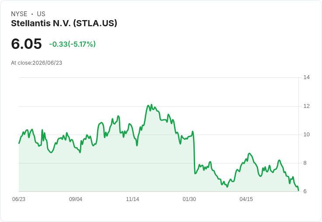Click the -0.33(-5.17%) change value
The image size is (322, 222).
72,44
